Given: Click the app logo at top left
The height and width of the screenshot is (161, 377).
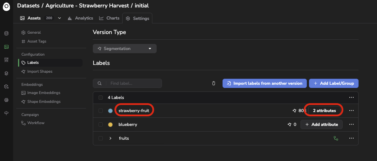Looking at the screenshot, I should click(6, 6).
